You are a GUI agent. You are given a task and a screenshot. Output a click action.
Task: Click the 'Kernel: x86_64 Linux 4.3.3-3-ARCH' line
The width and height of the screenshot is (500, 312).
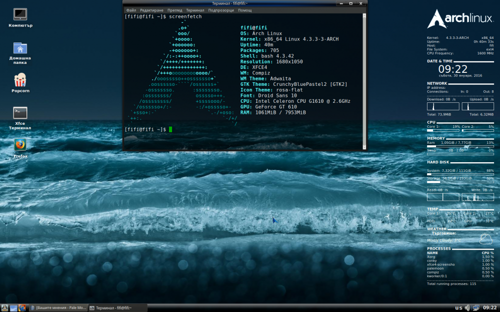coord(289,39)
